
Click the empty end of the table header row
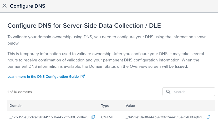(x=184, y=105)
